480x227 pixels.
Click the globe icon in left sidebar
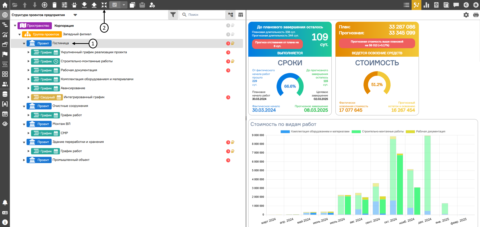point(5,15)
